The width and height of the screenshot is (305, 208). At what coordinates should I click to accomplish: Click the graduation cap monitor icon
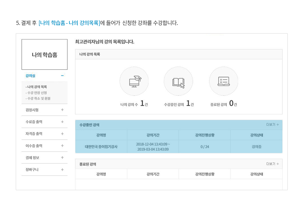point(134,81)
